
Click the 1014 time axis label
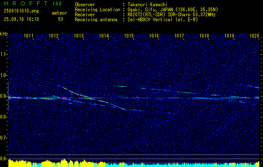tap(104, 35)
